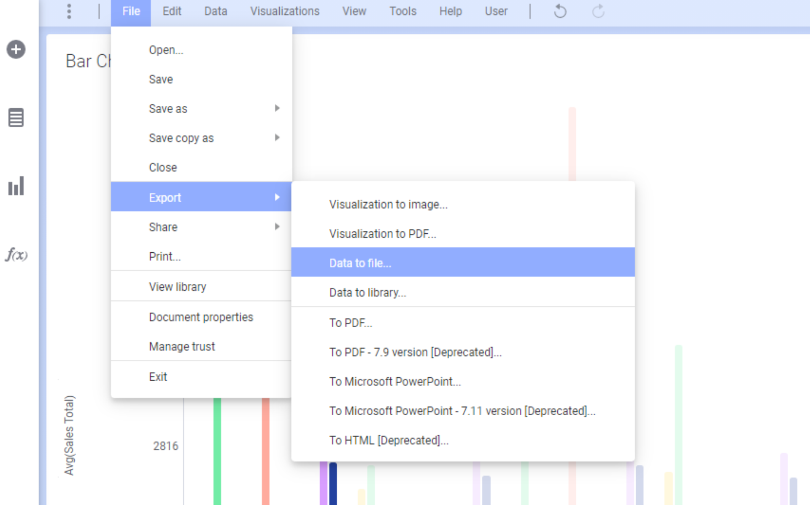Click the green bar in the chart

click(x=217, y=451)
